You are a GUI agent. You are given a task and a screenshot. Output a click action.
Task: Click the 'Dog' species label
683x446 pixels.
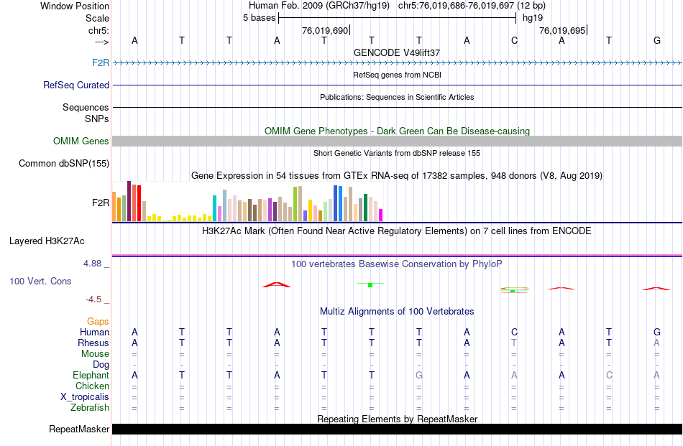[101, 365]
